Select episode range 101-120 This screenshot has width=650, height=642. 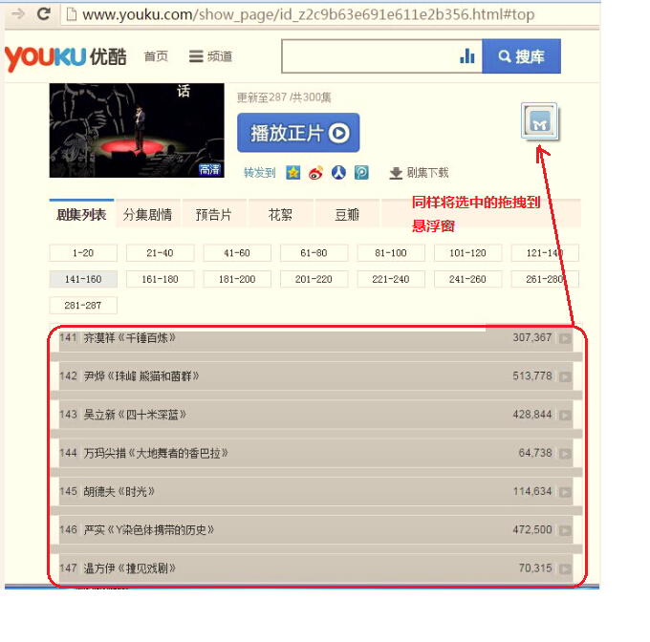tap(467, 253)
